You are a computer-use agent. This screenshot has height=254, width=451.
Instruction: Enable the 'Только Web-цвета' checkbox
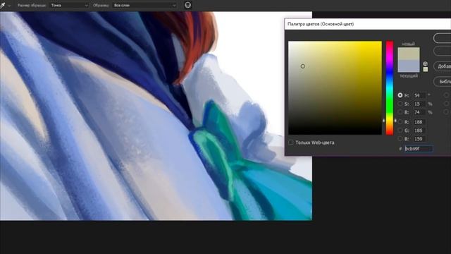click(x=291, y=143)
